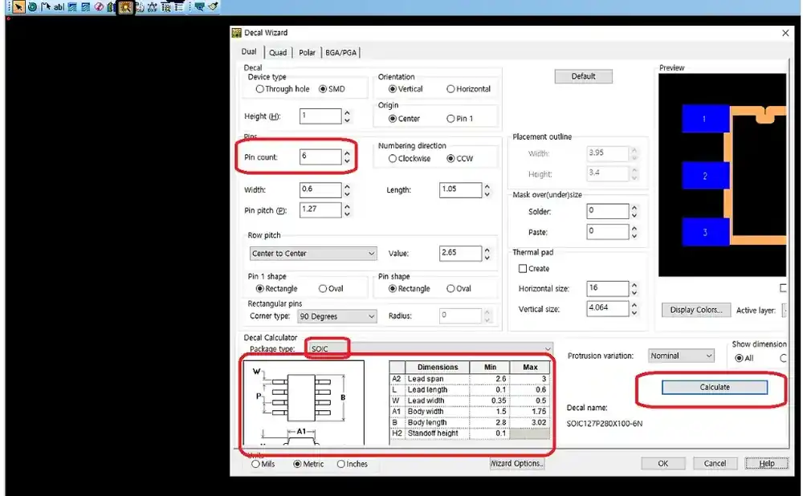The height and width of the screenshot is (496, 803).
Task: Select SMD device type
Action: (x=323, y=89)
